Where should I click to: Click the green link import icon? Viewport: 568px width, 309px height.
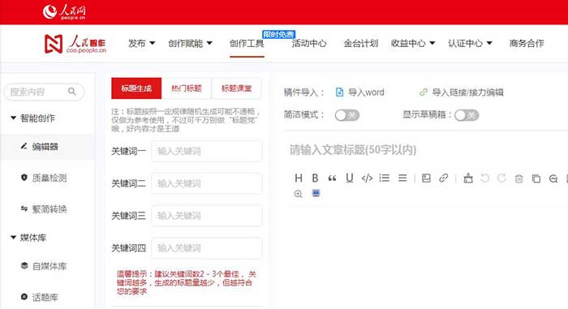pos(423,92)
